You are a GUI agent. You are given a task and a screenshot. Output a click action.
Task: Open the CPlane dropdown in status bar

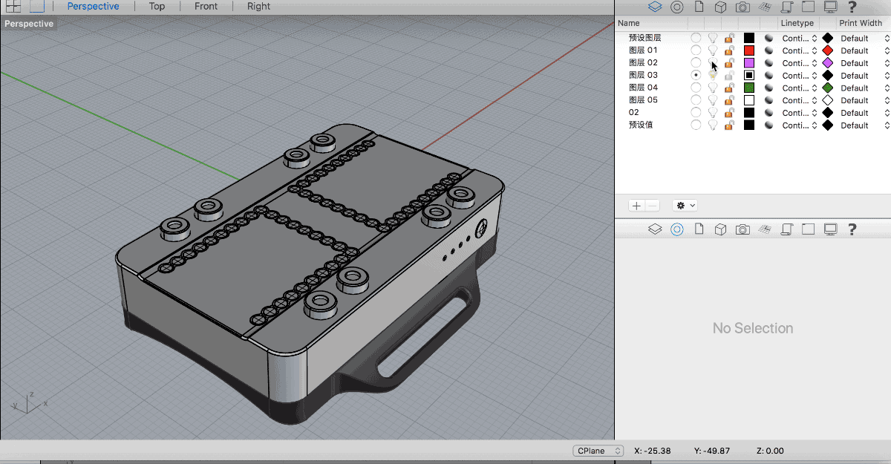coord(598,451)
